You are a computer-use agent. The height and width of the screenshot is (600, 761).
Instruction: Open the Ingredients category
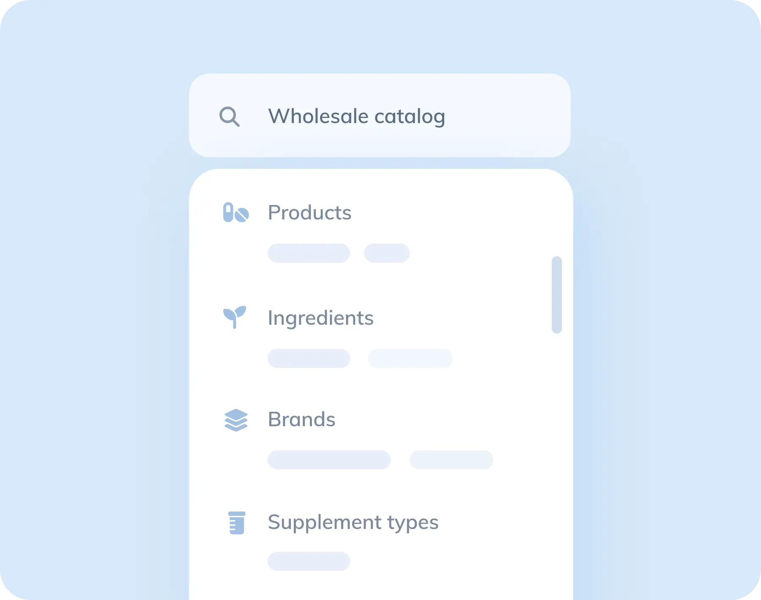click(320, 318)
